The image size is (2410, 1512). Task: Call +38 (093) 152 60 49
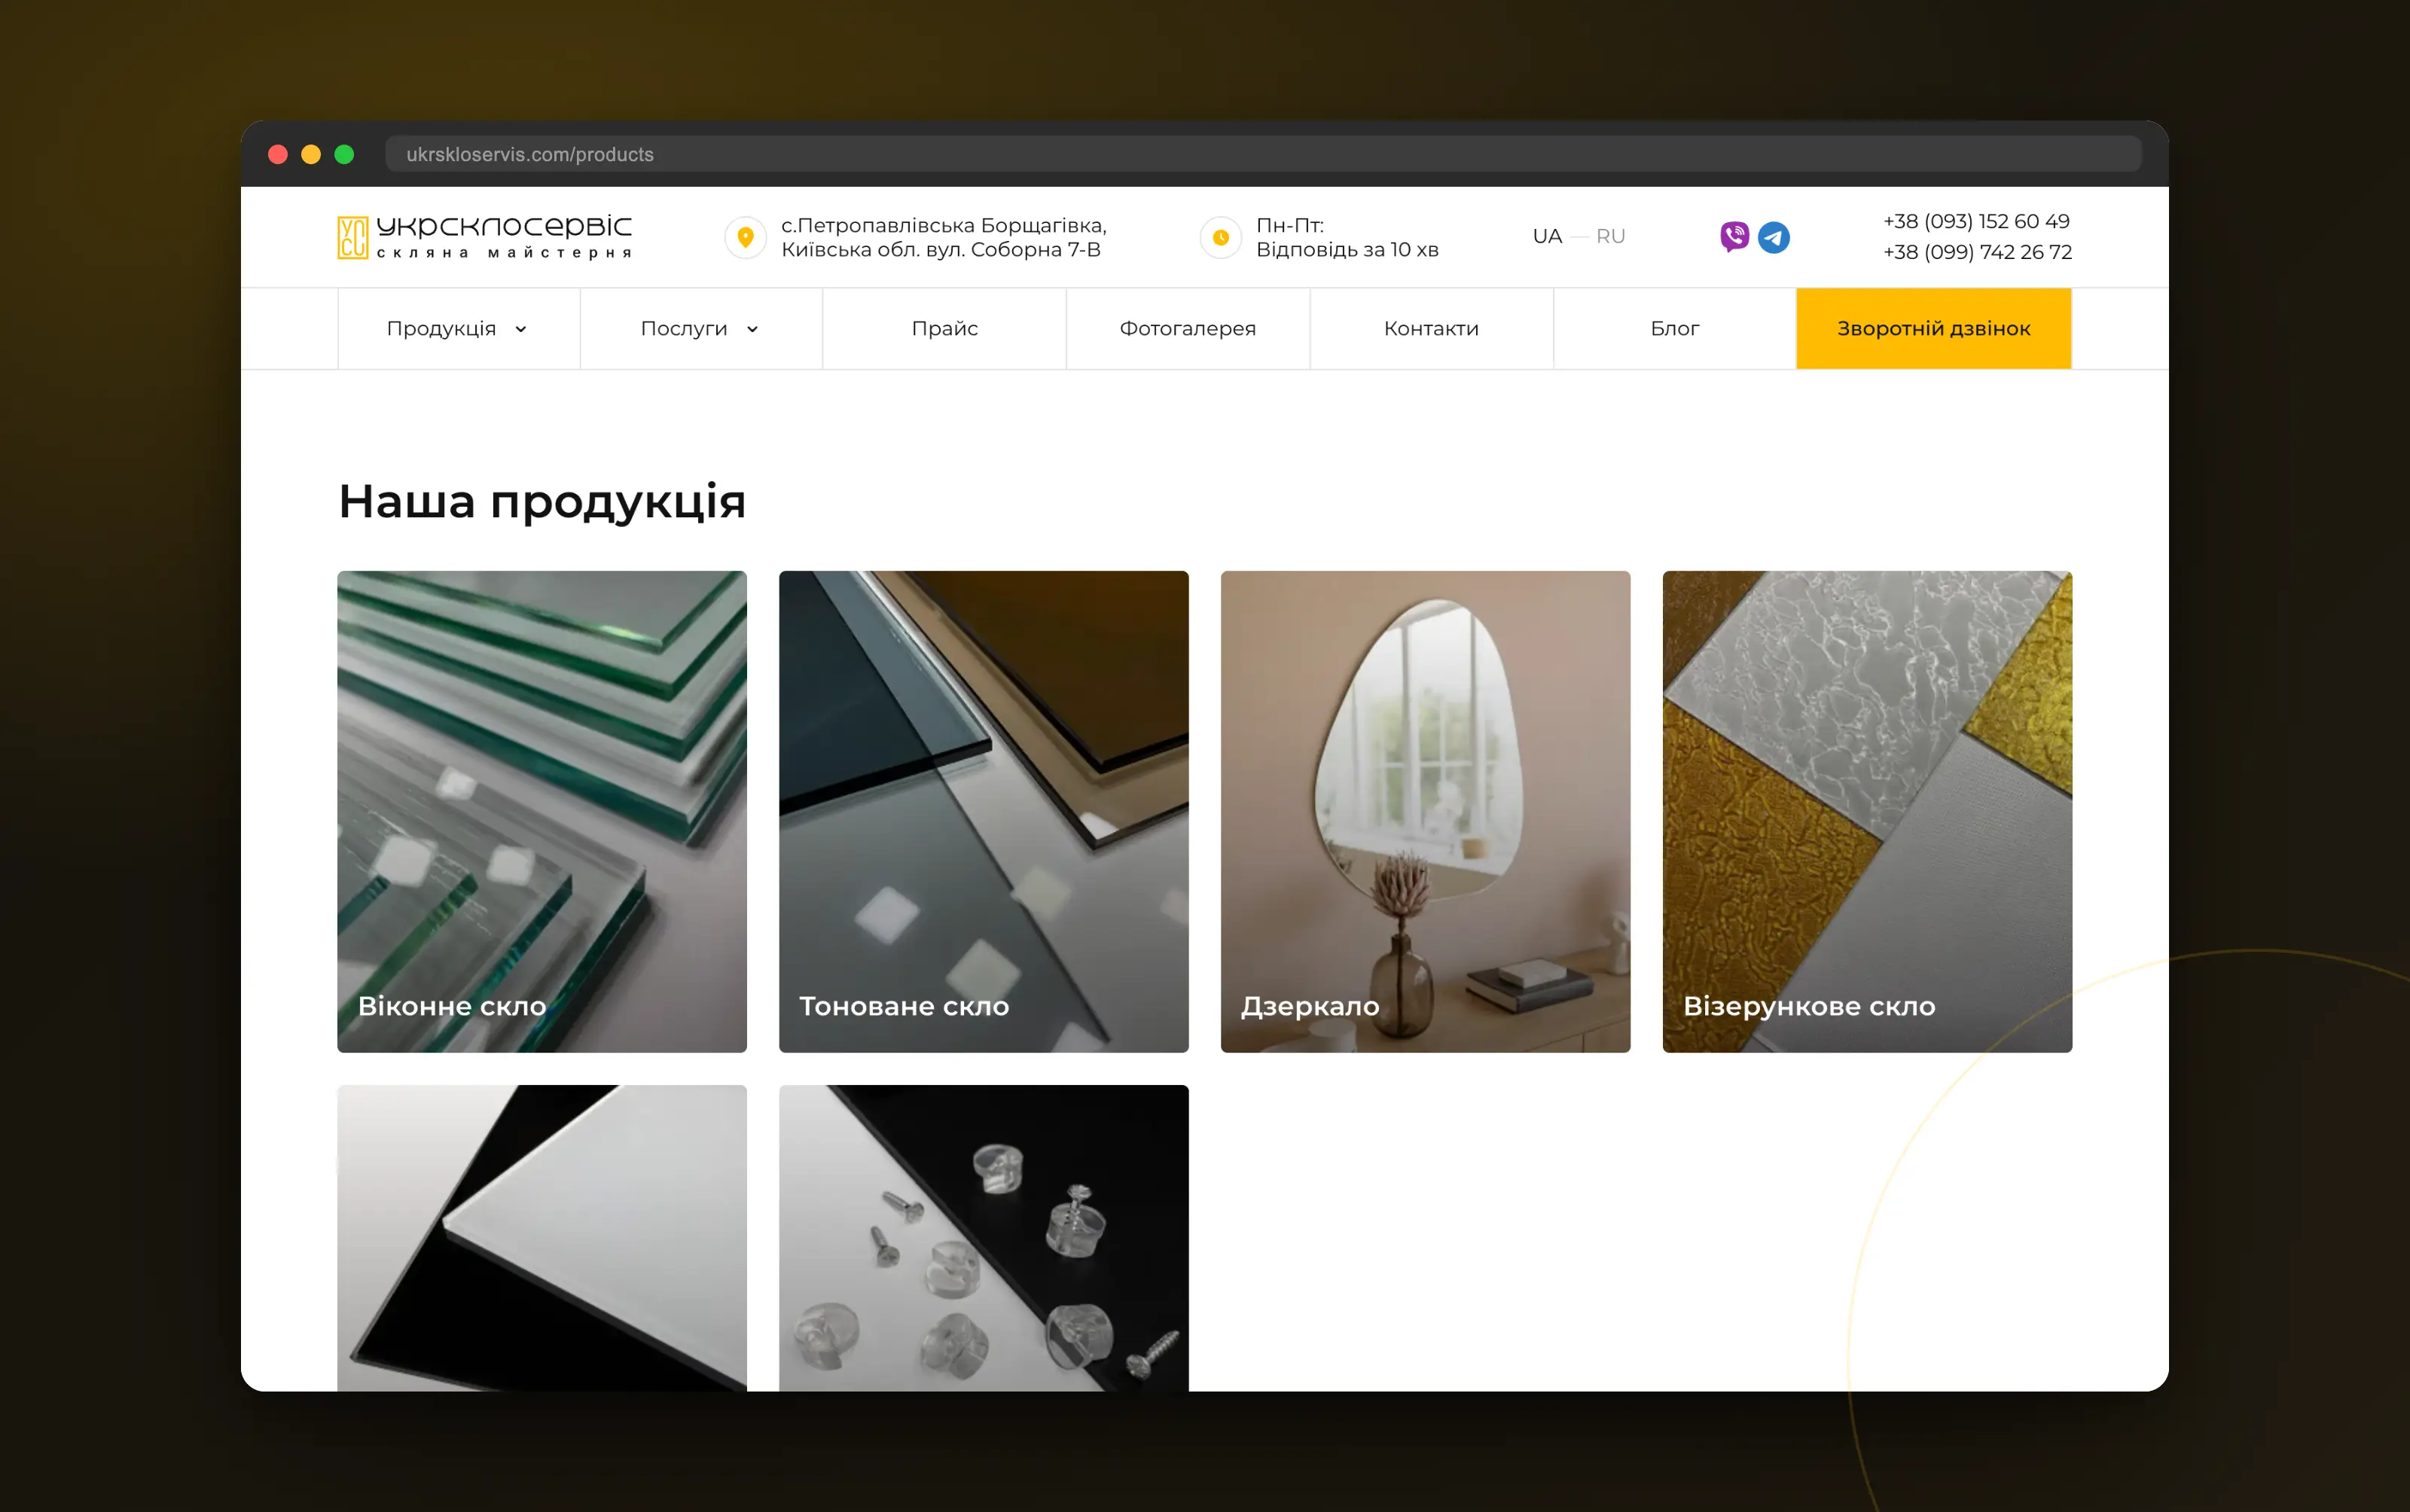pyautogui.click(x=1976, y=221)
